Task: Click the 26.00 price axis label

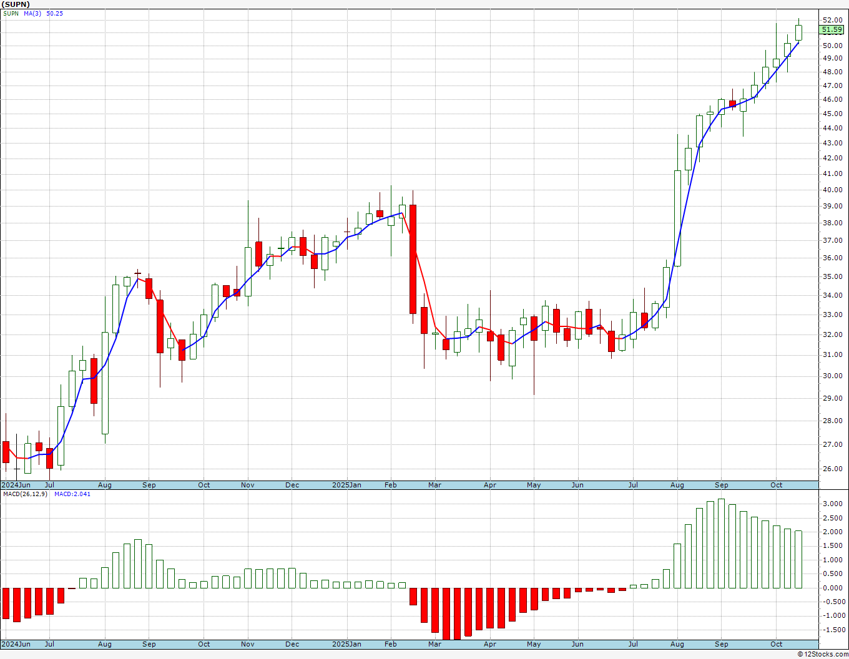Action: (x=832, y=469)
